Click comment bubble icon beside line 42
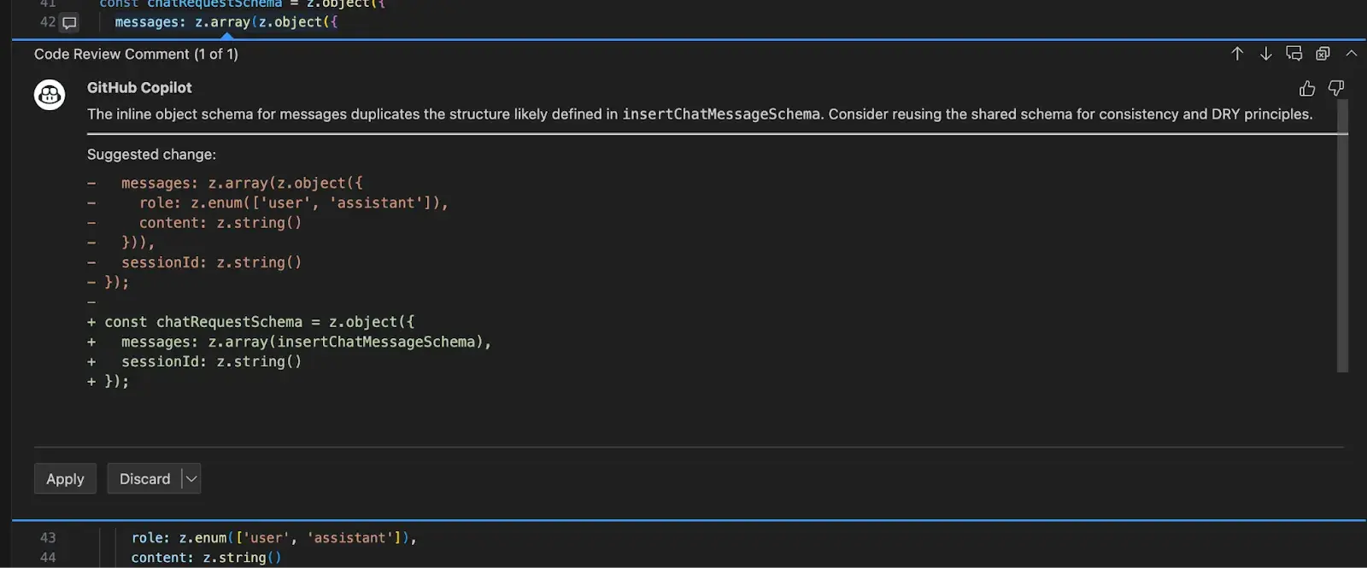The height and width of the screenshot is (568, 1367). (x=70, y=23)
